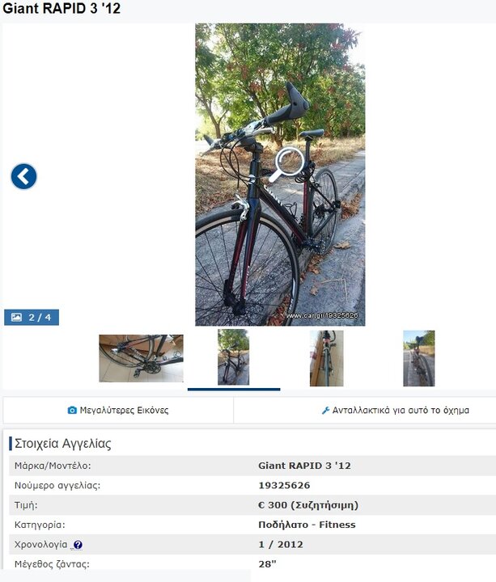Click the listing number 19325626 value
This screenshot has width=496, height=582.
pos(284,485)
